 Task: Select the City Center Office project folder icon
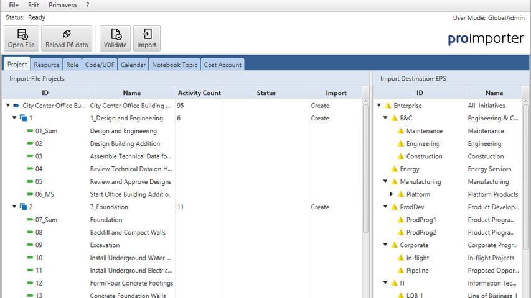(x=16, y=106)
